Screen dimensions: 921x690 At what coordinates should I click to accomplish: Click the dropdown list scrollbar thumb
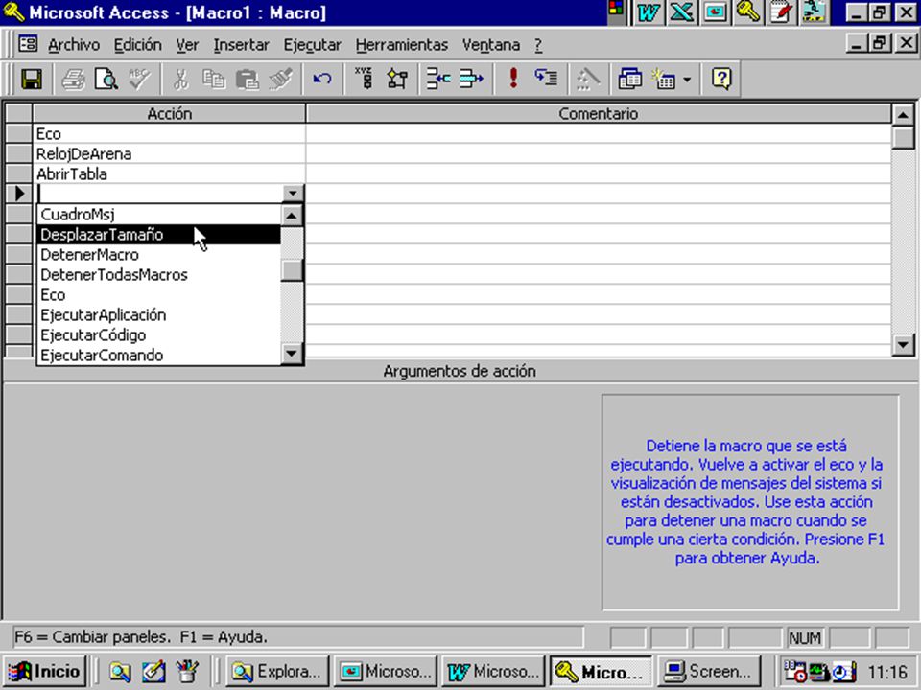click(x=292, y=270)
